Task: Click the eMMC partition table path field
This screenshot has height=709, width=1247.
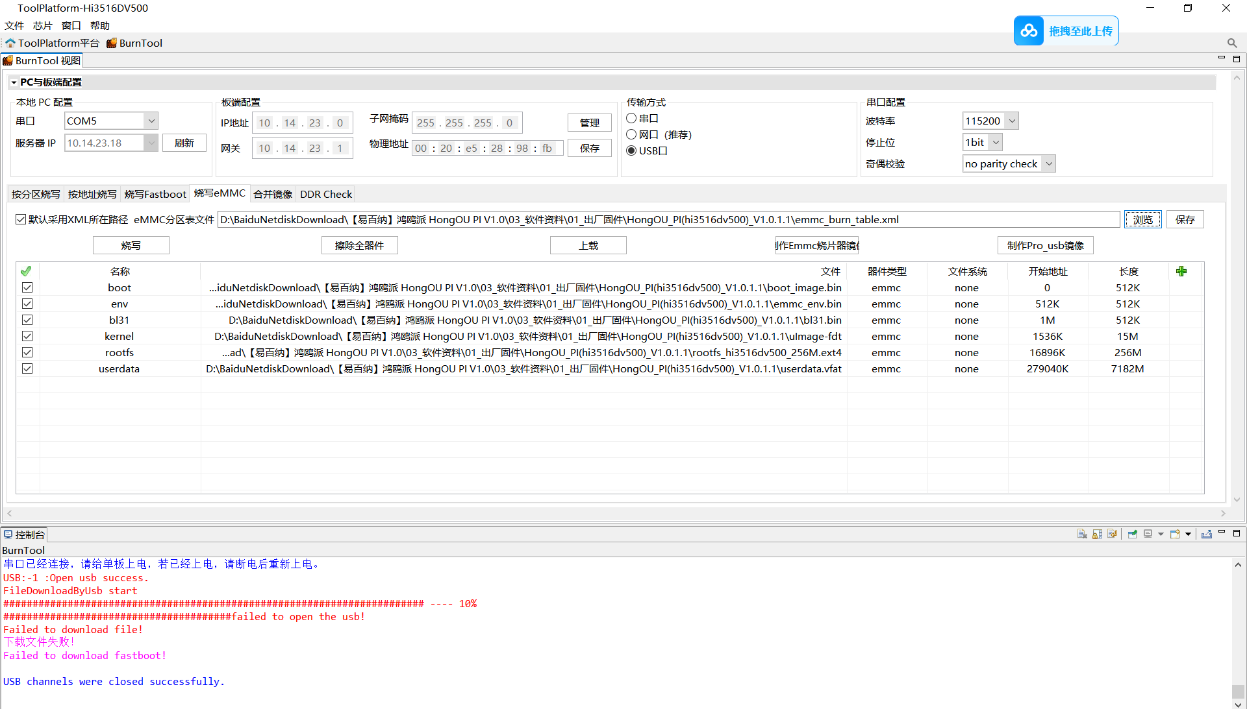Action: click(668, 219)
